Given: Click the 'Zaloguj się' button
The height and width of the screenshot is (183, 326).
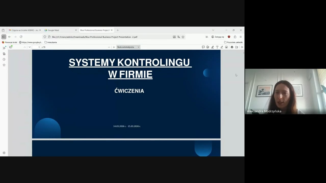Looking at the screenshot, I should click(x=218, y=37).
